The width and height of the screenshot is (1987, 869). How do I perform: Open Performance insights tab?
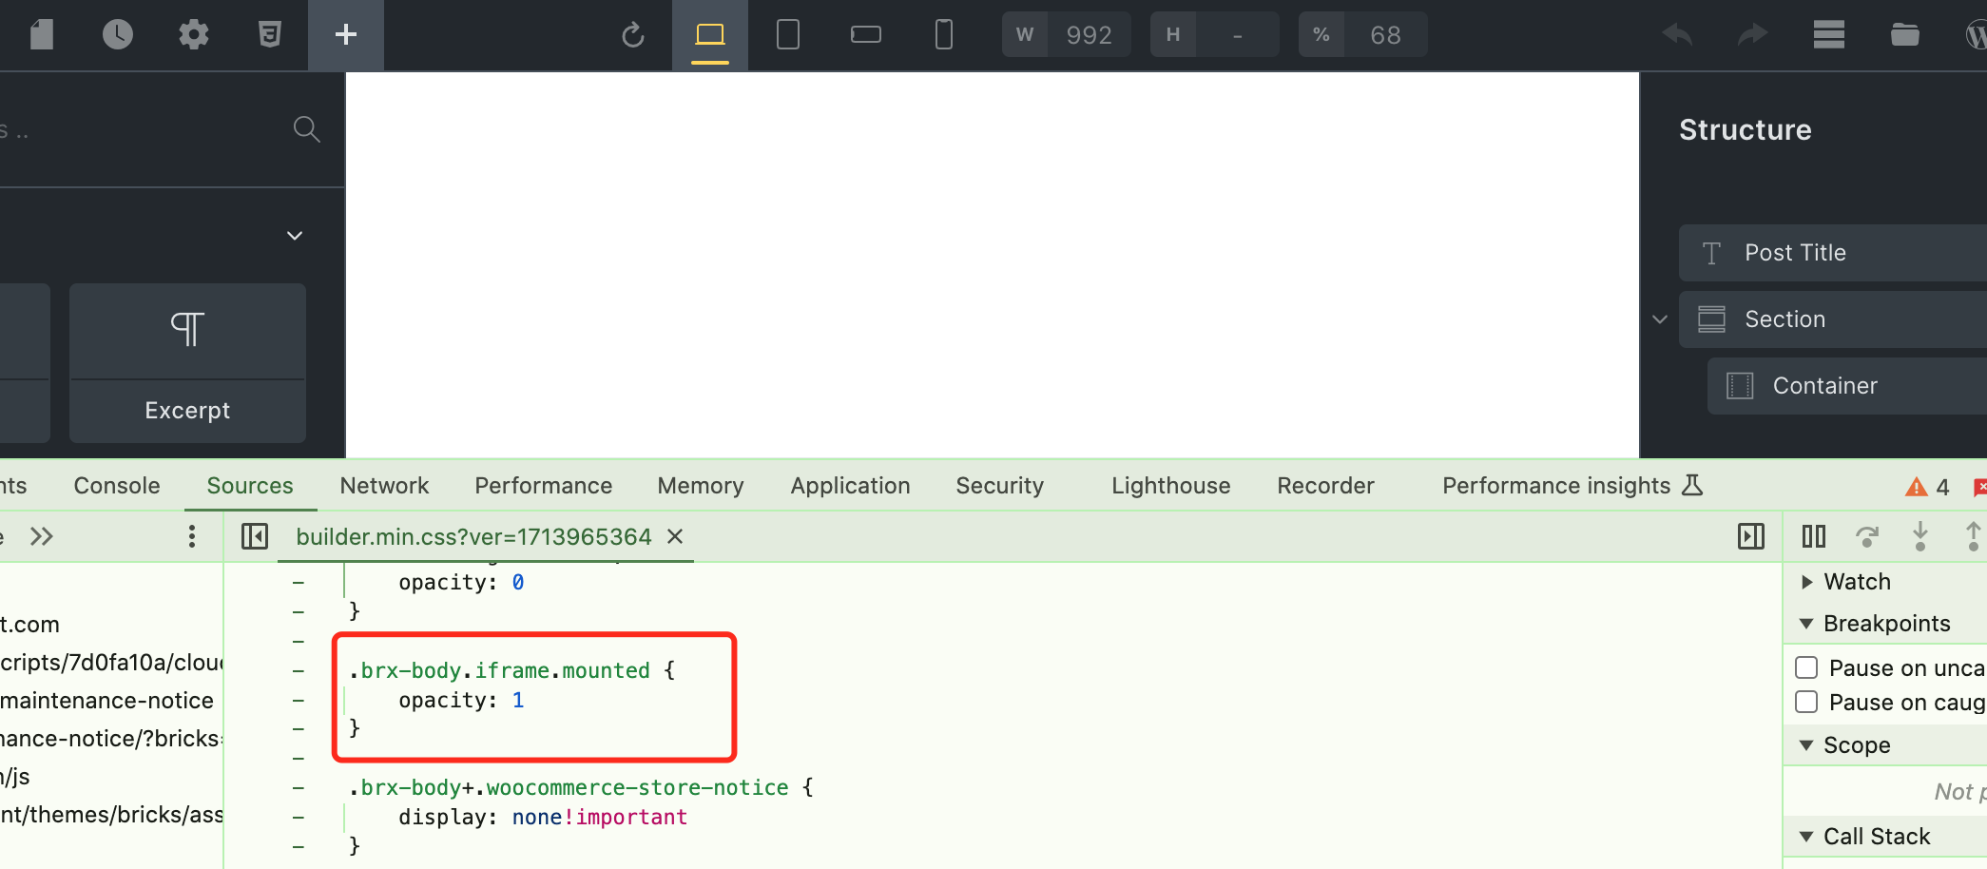[1572, 486]
